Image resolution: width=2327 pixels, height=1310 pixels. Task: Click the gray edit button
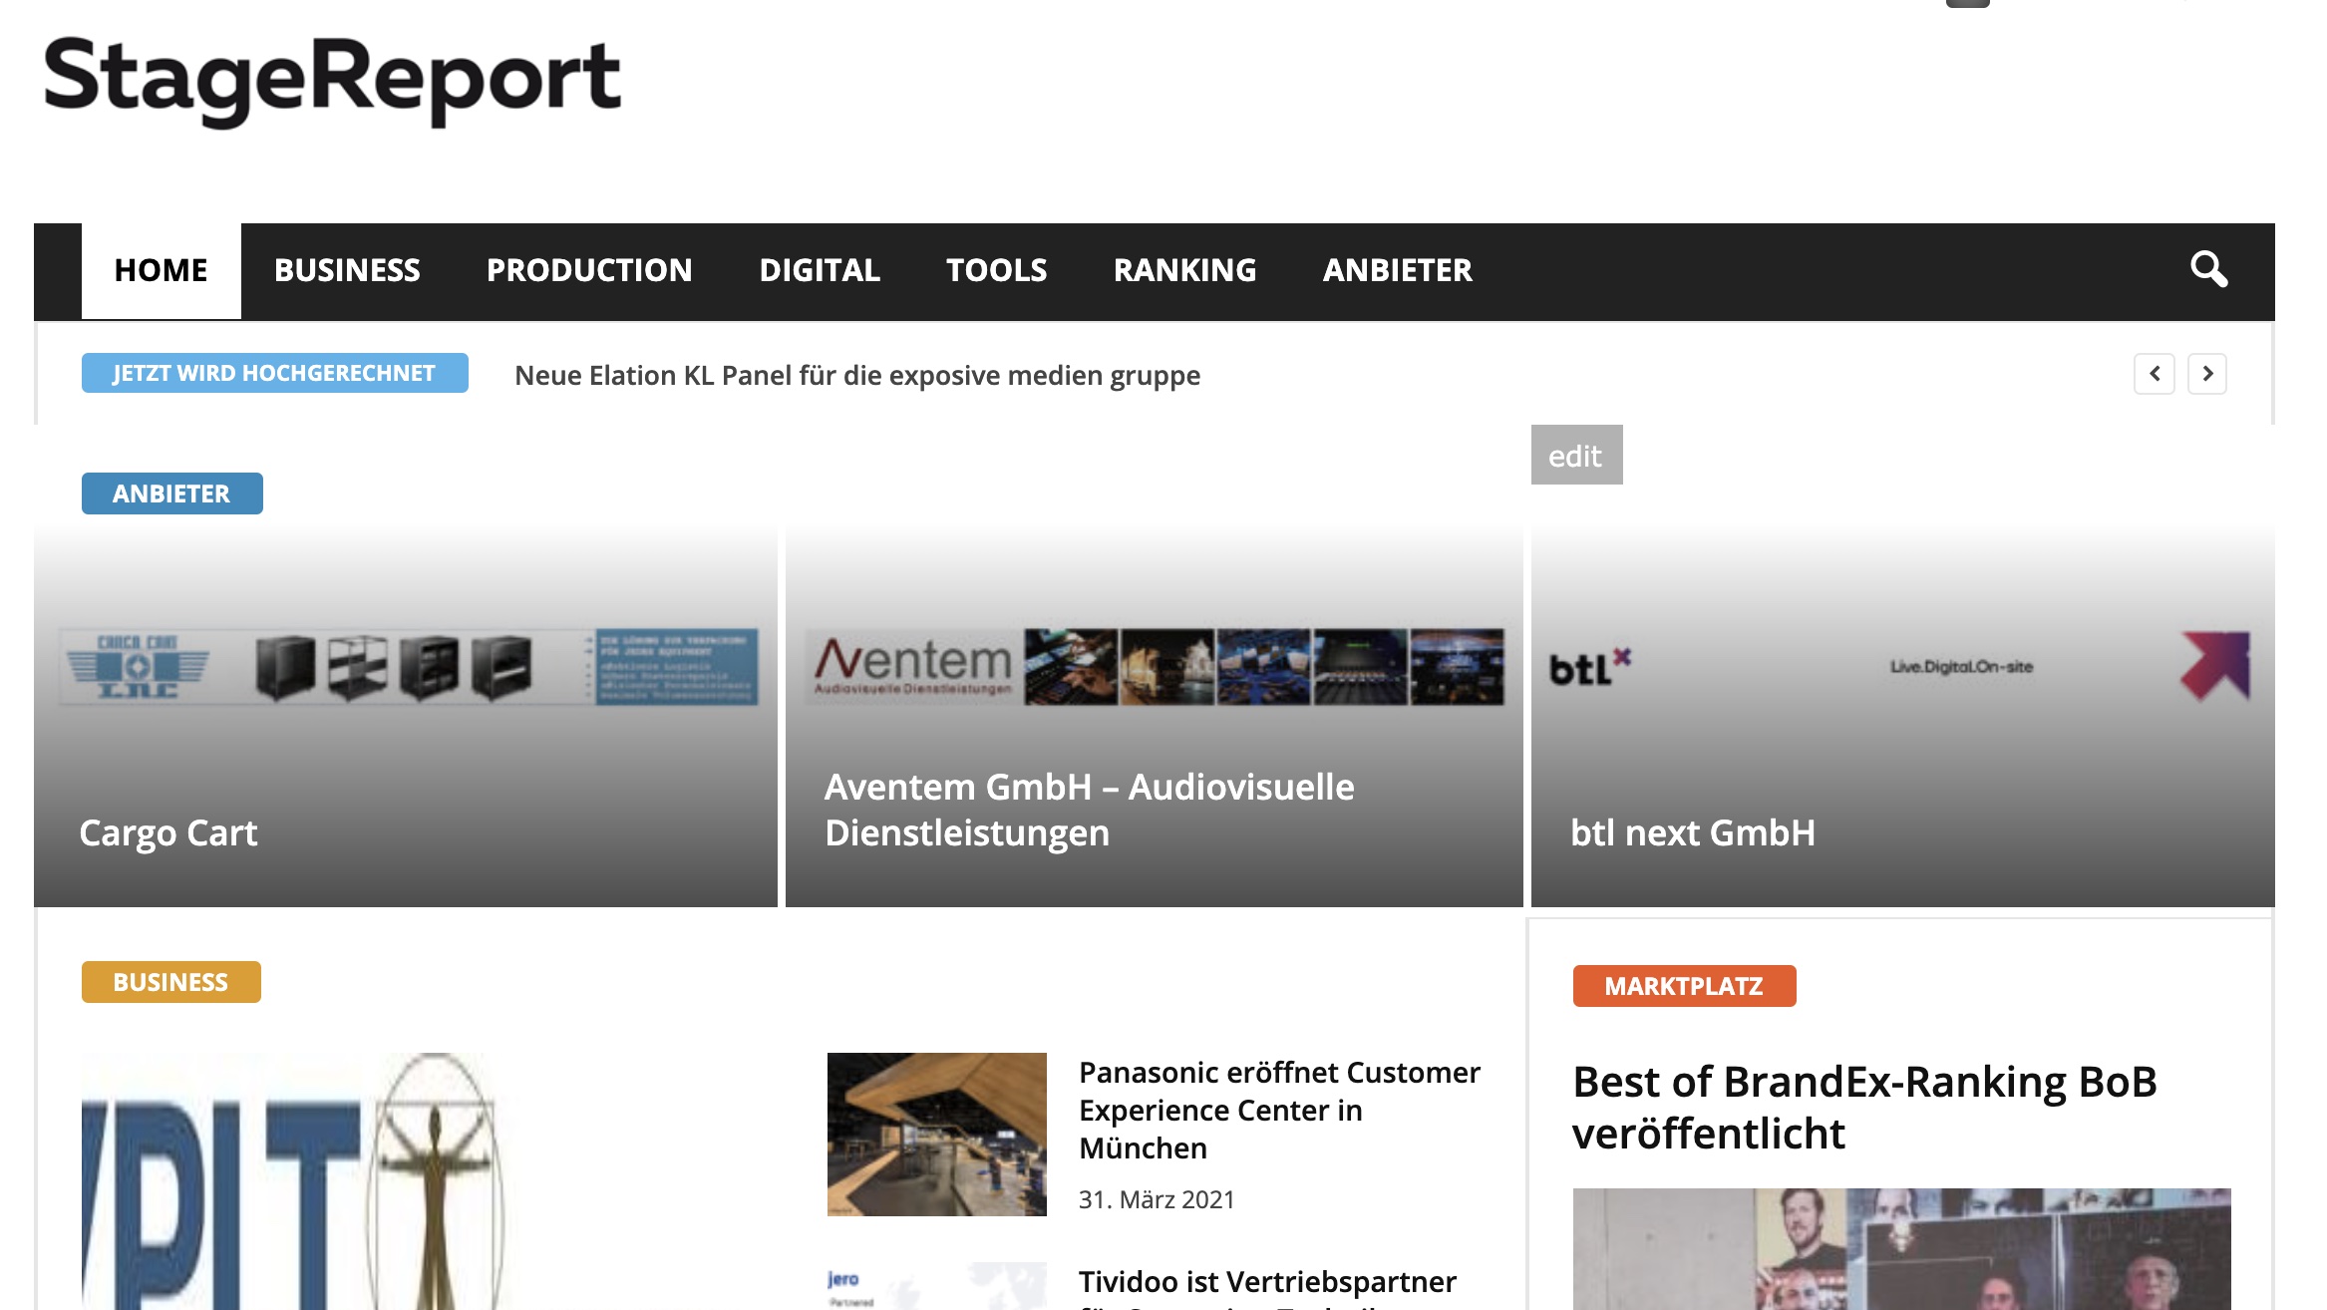[x=1576, y=455]
